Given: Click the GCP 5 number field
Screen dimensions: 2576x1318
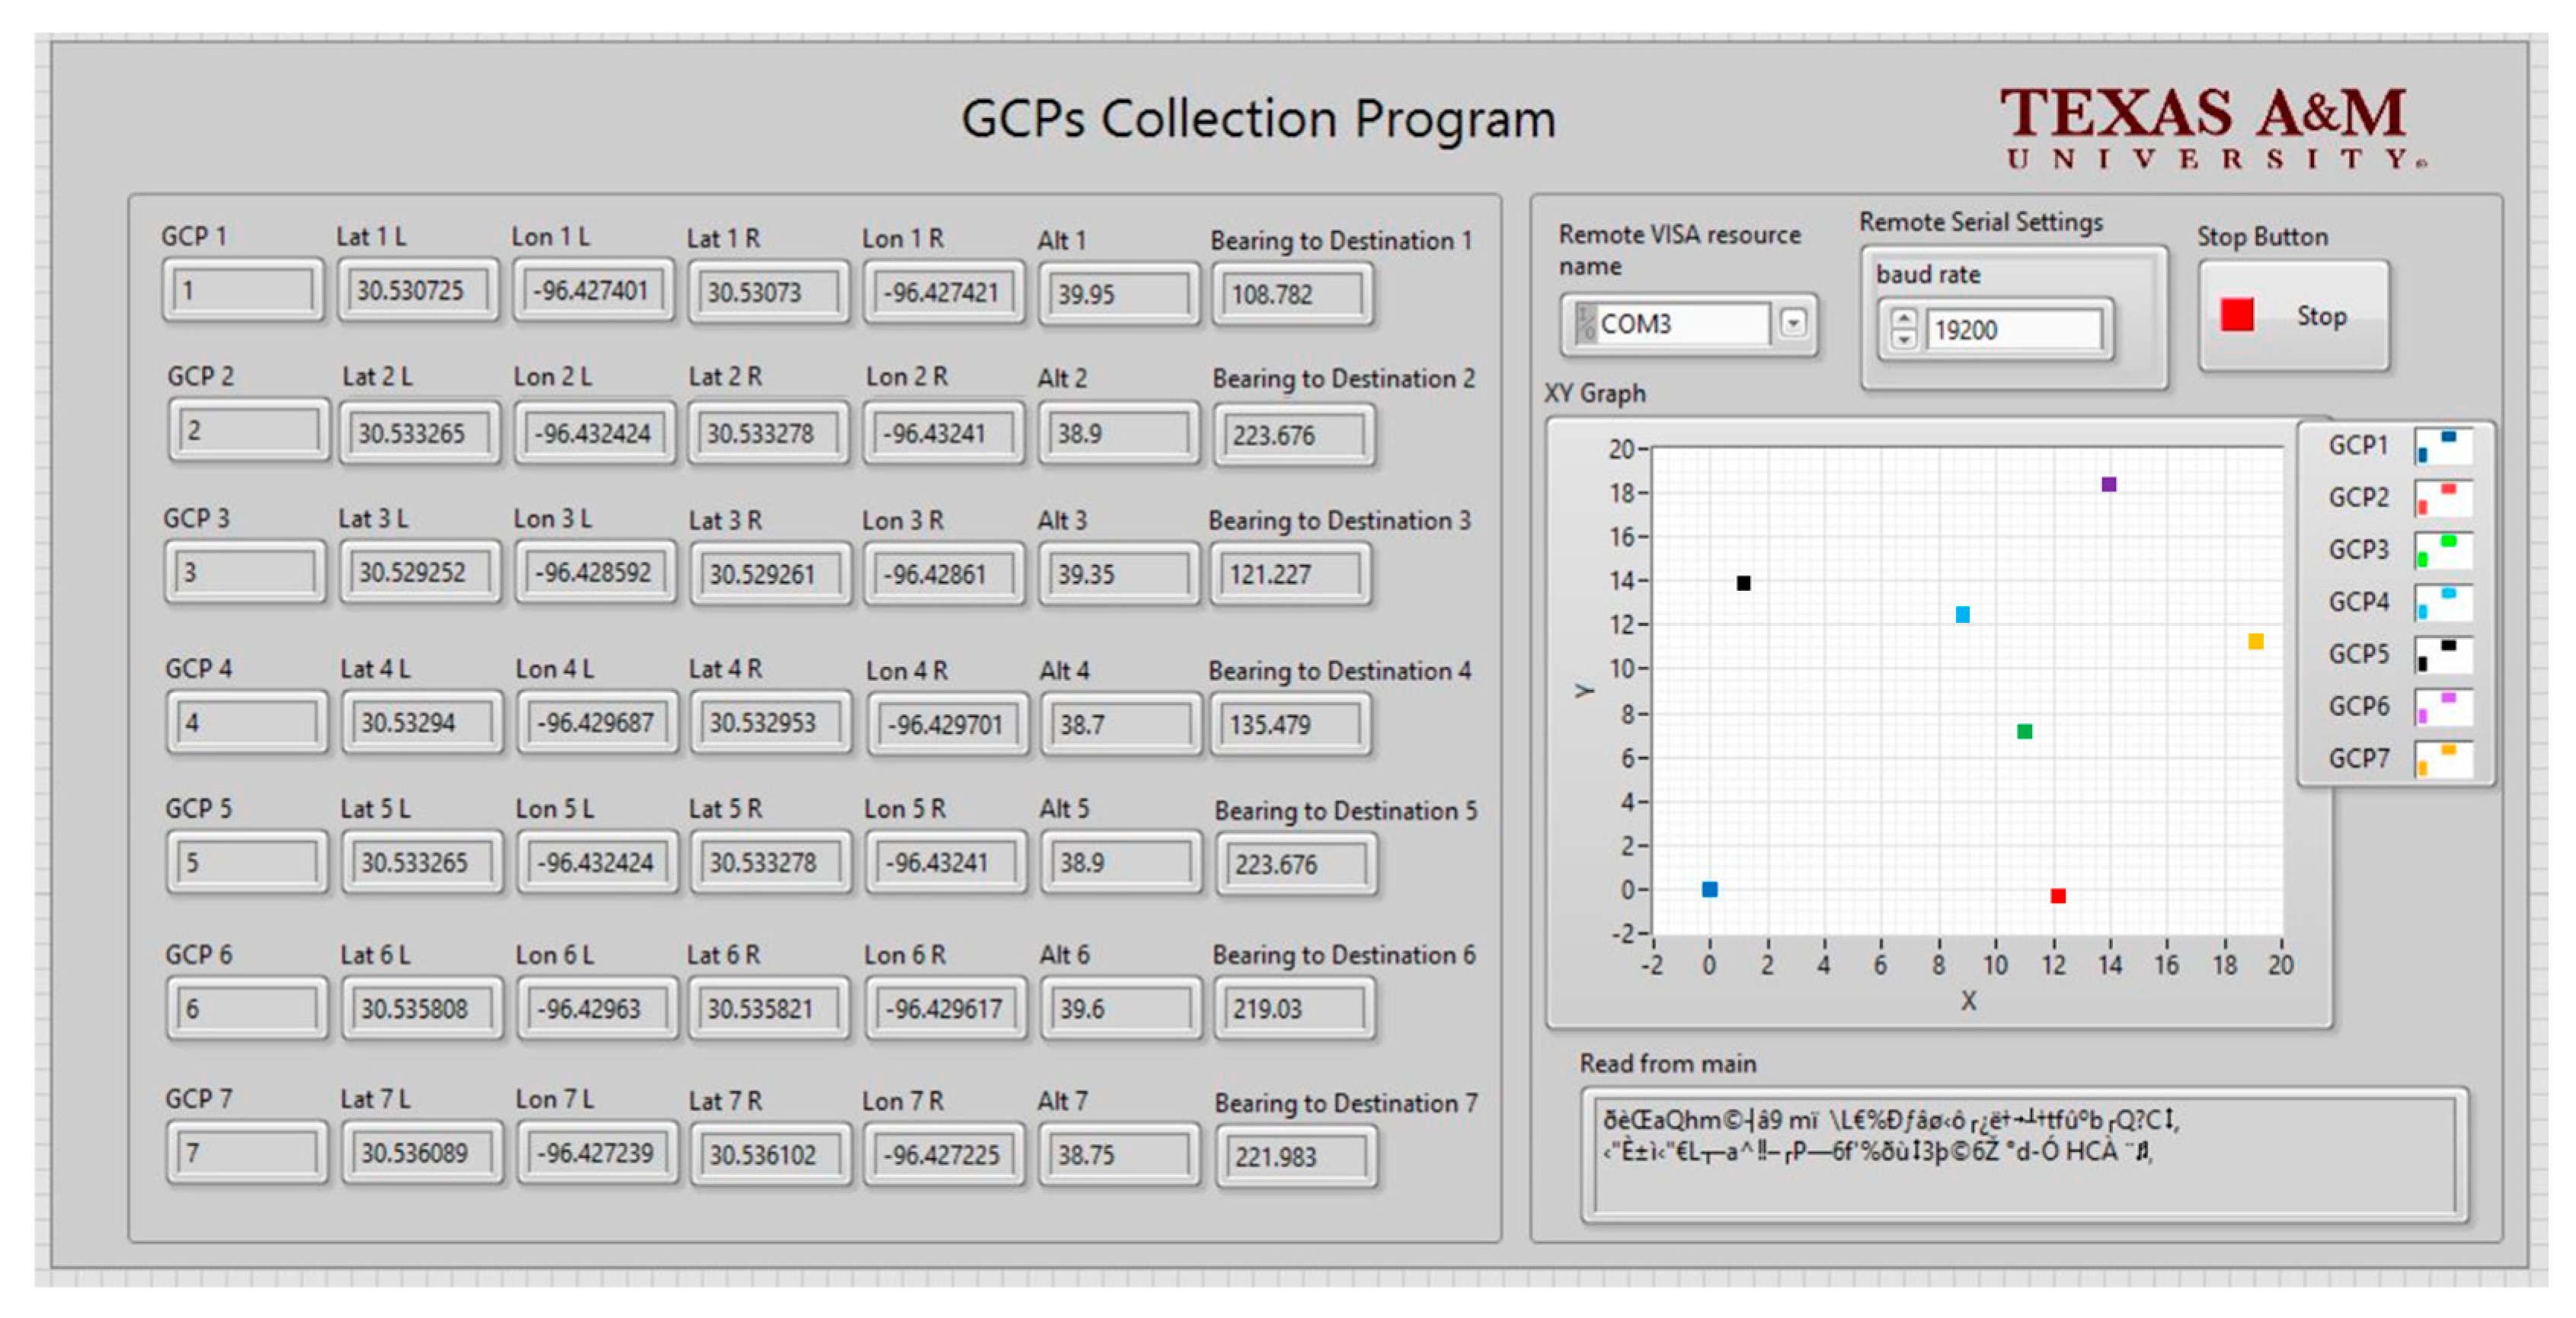Looking at the screenshot, I should [x=247, y=862].
